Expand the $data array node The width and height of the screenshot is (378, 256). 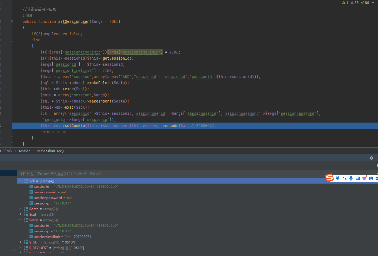coord(20,209)
